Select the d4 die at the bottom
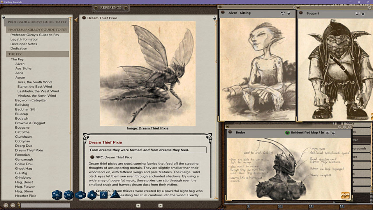Image resolution: width=373 pixels, height=210 pixels. point(115,196)
